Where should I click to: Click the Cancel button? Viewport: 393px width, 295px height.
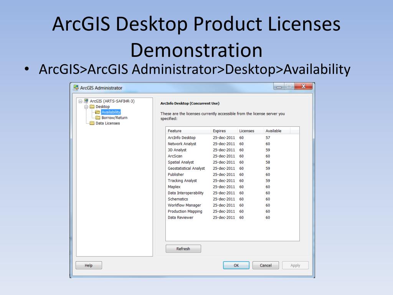coord(266,265)
